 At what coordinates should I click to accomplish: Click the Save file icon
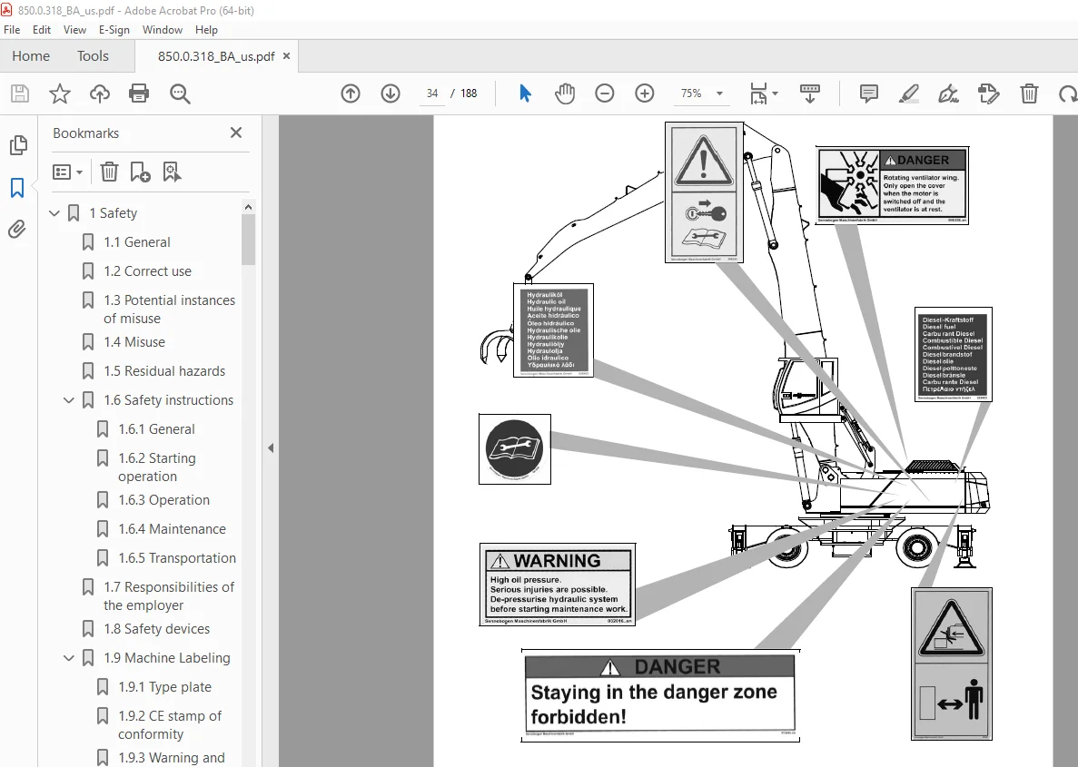20,93
